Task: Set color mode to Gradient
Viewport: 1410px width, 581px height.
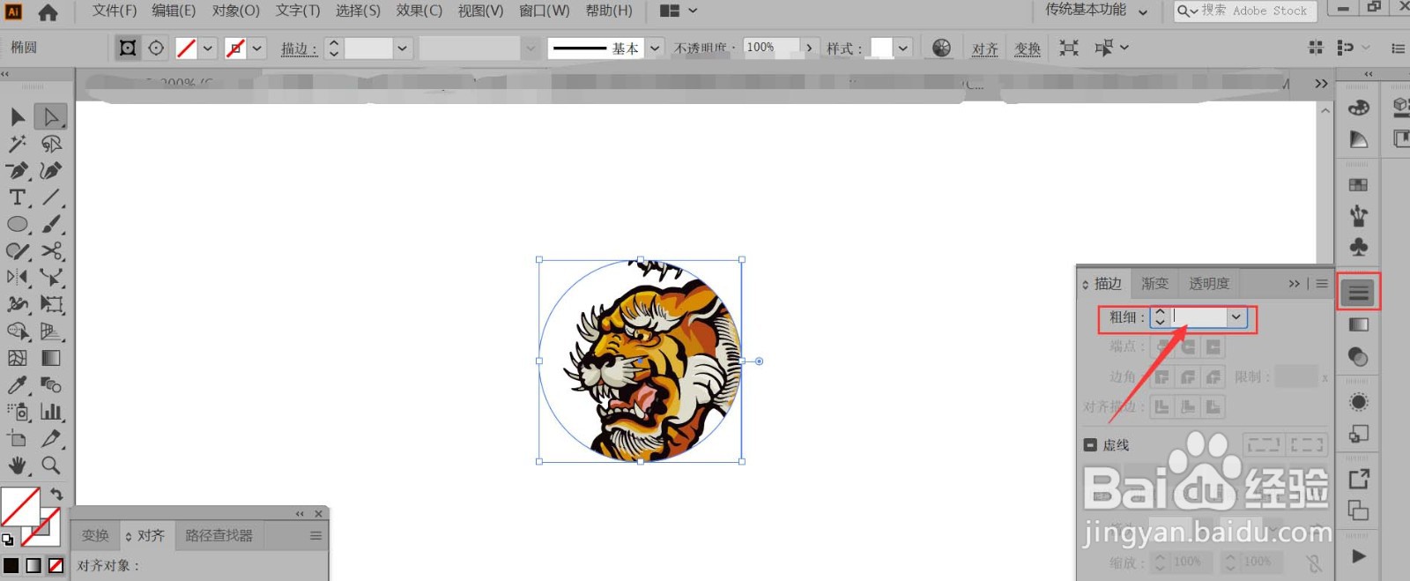Action: click(33, 565)
